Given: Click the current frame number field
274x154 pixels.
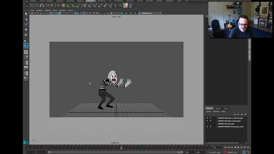Looking at the screenshot, I should 217,148.
